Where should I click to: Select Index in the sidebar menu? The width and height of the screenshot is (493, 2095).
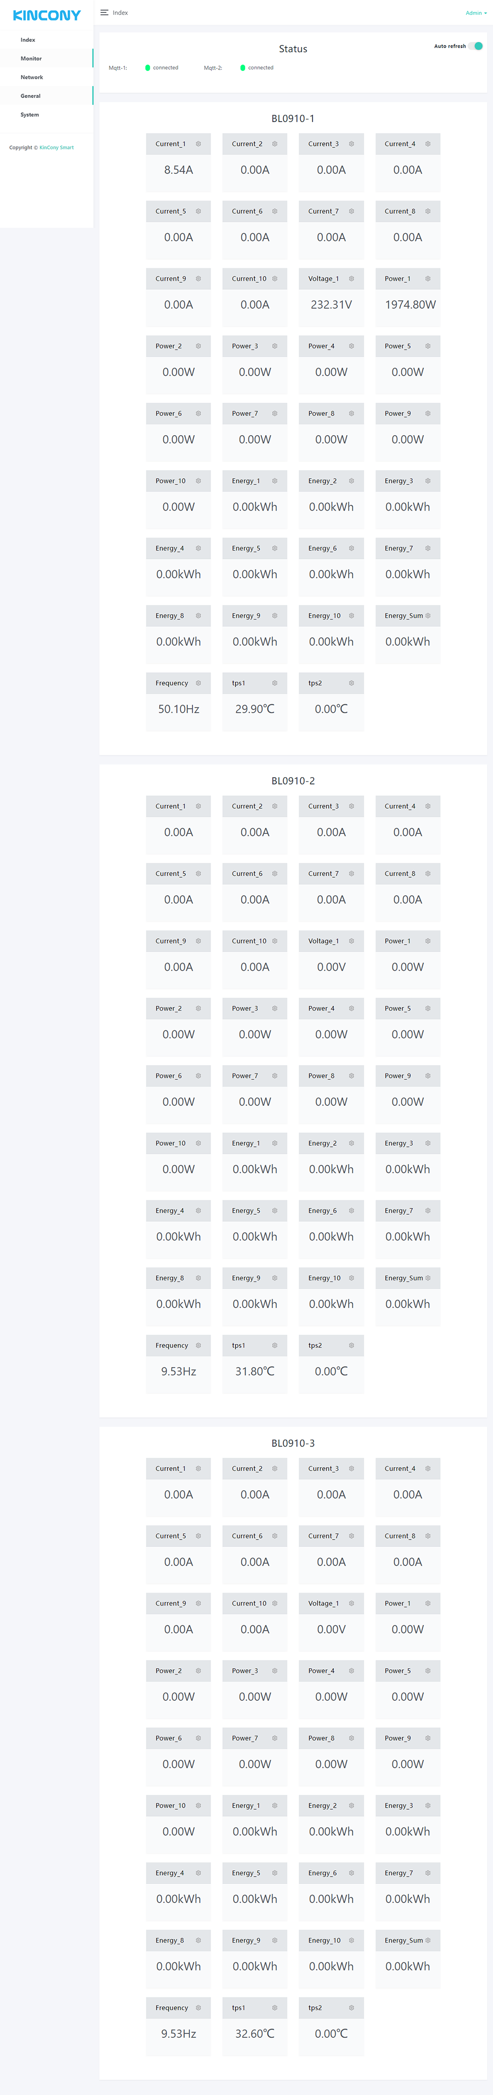coord(29,40)
